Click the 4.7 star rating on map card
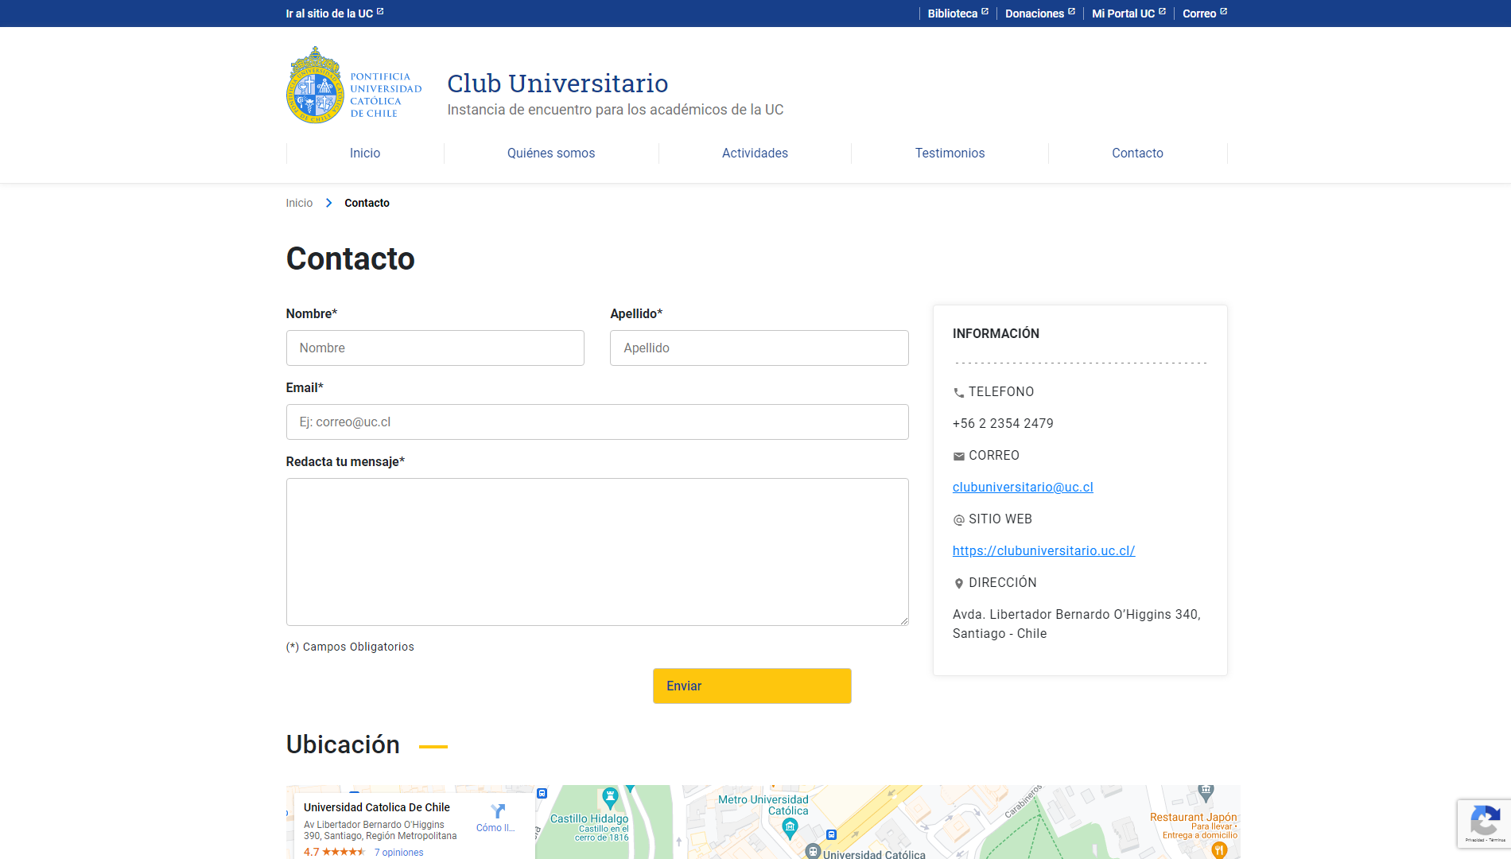The width and height of the screenshot is (1511, 859). 334,852
